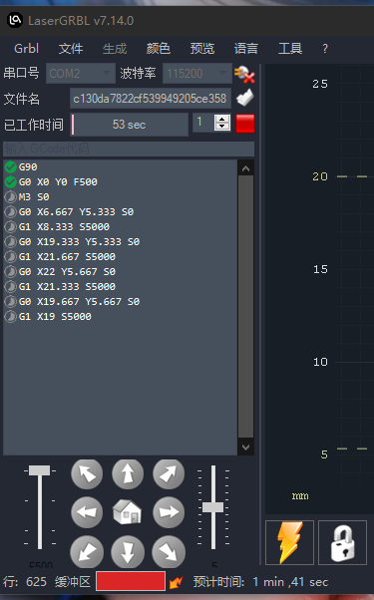
Task: Click the filename text field
Action: click(x=151, y=99)
